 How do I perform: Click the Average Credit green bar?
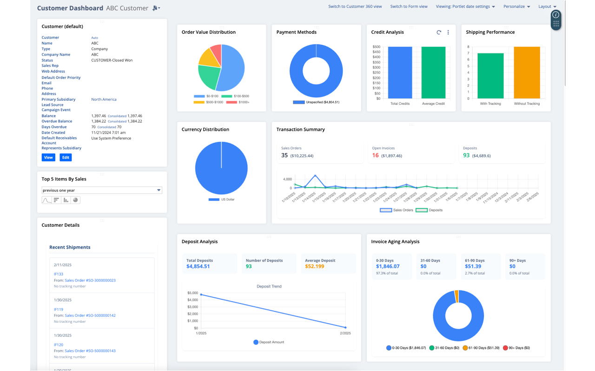click(433, 72)
